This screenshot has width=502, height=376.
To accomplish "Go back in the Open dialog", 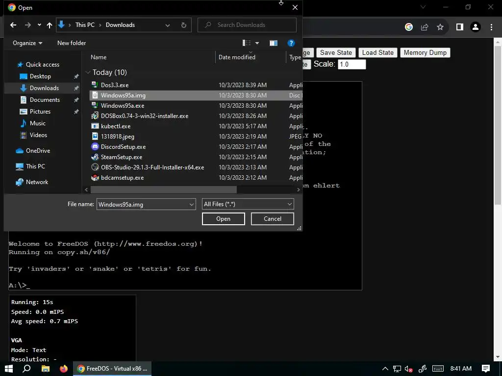I will [13, 25].
